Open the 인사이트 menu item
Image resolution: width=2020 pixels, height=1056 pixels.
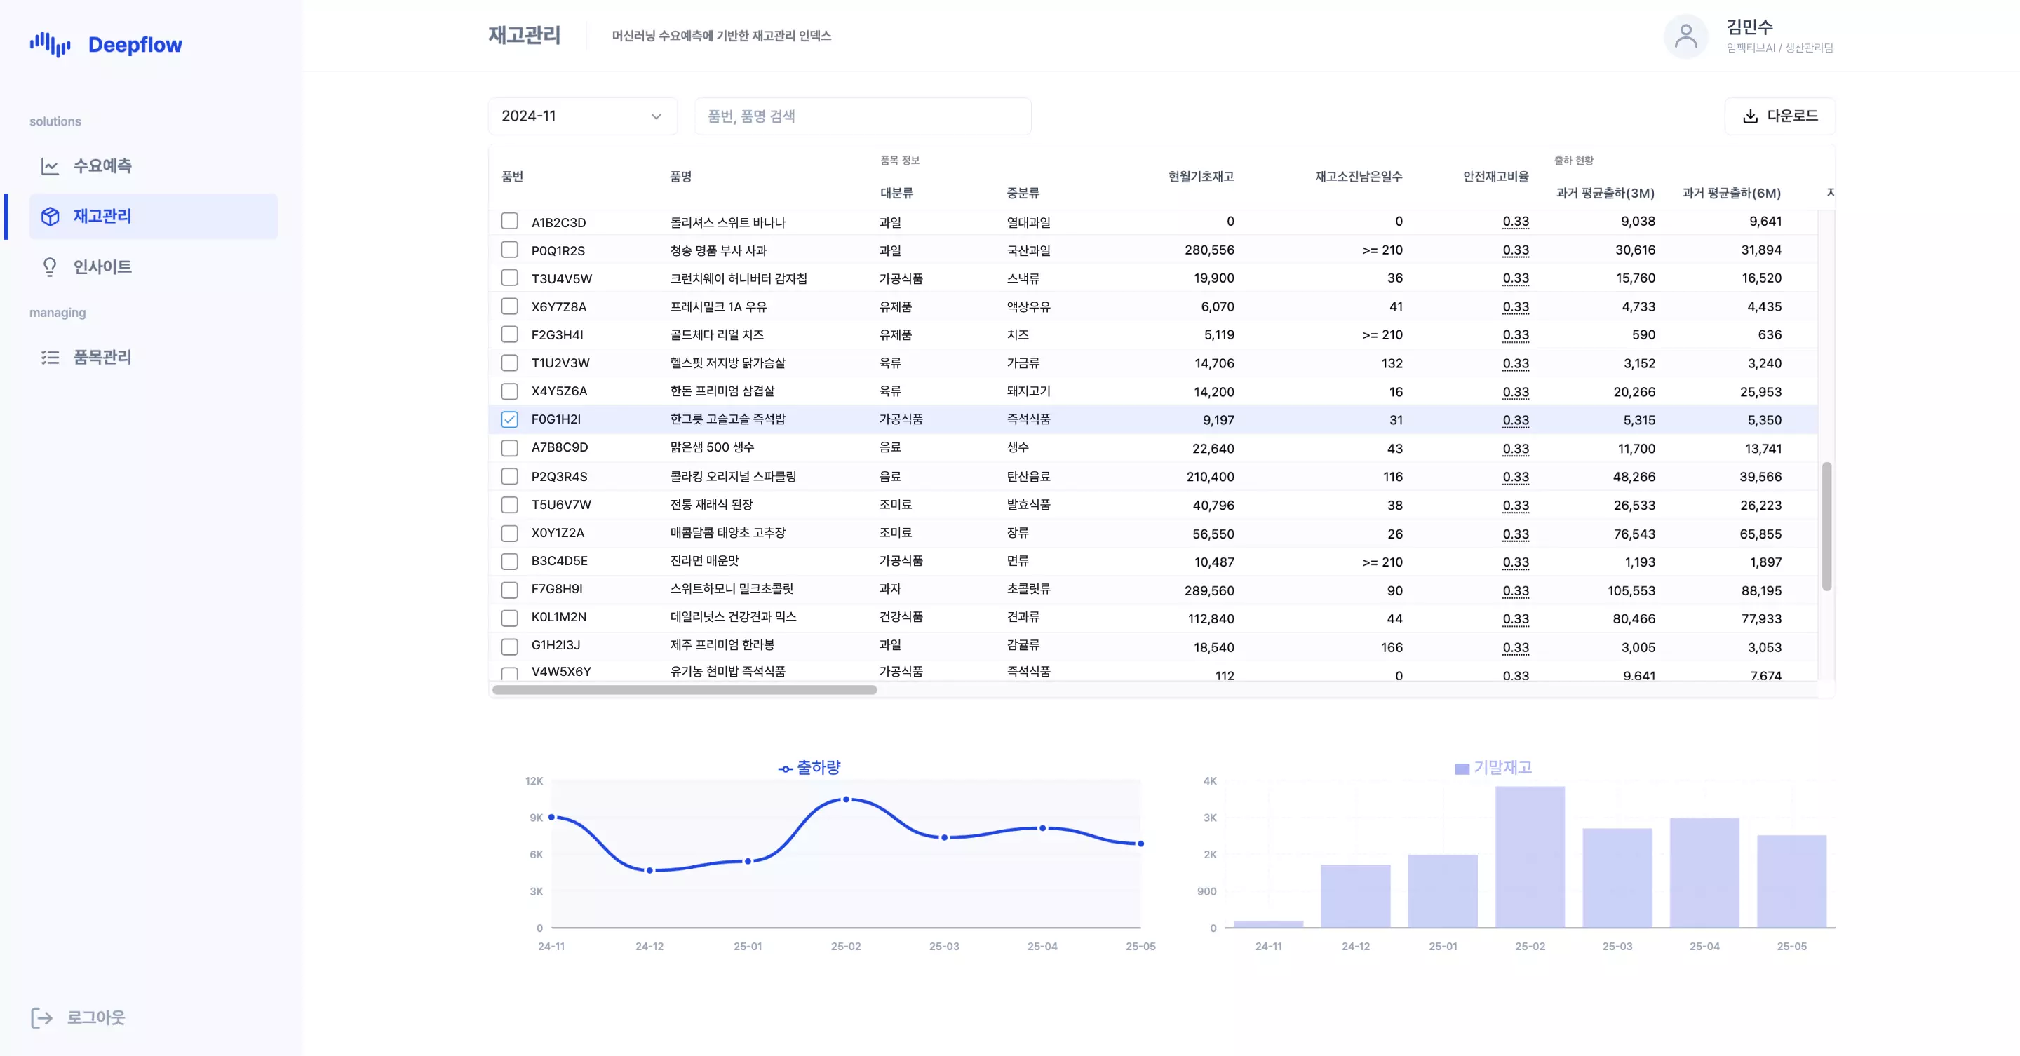(x=102, y=267)
